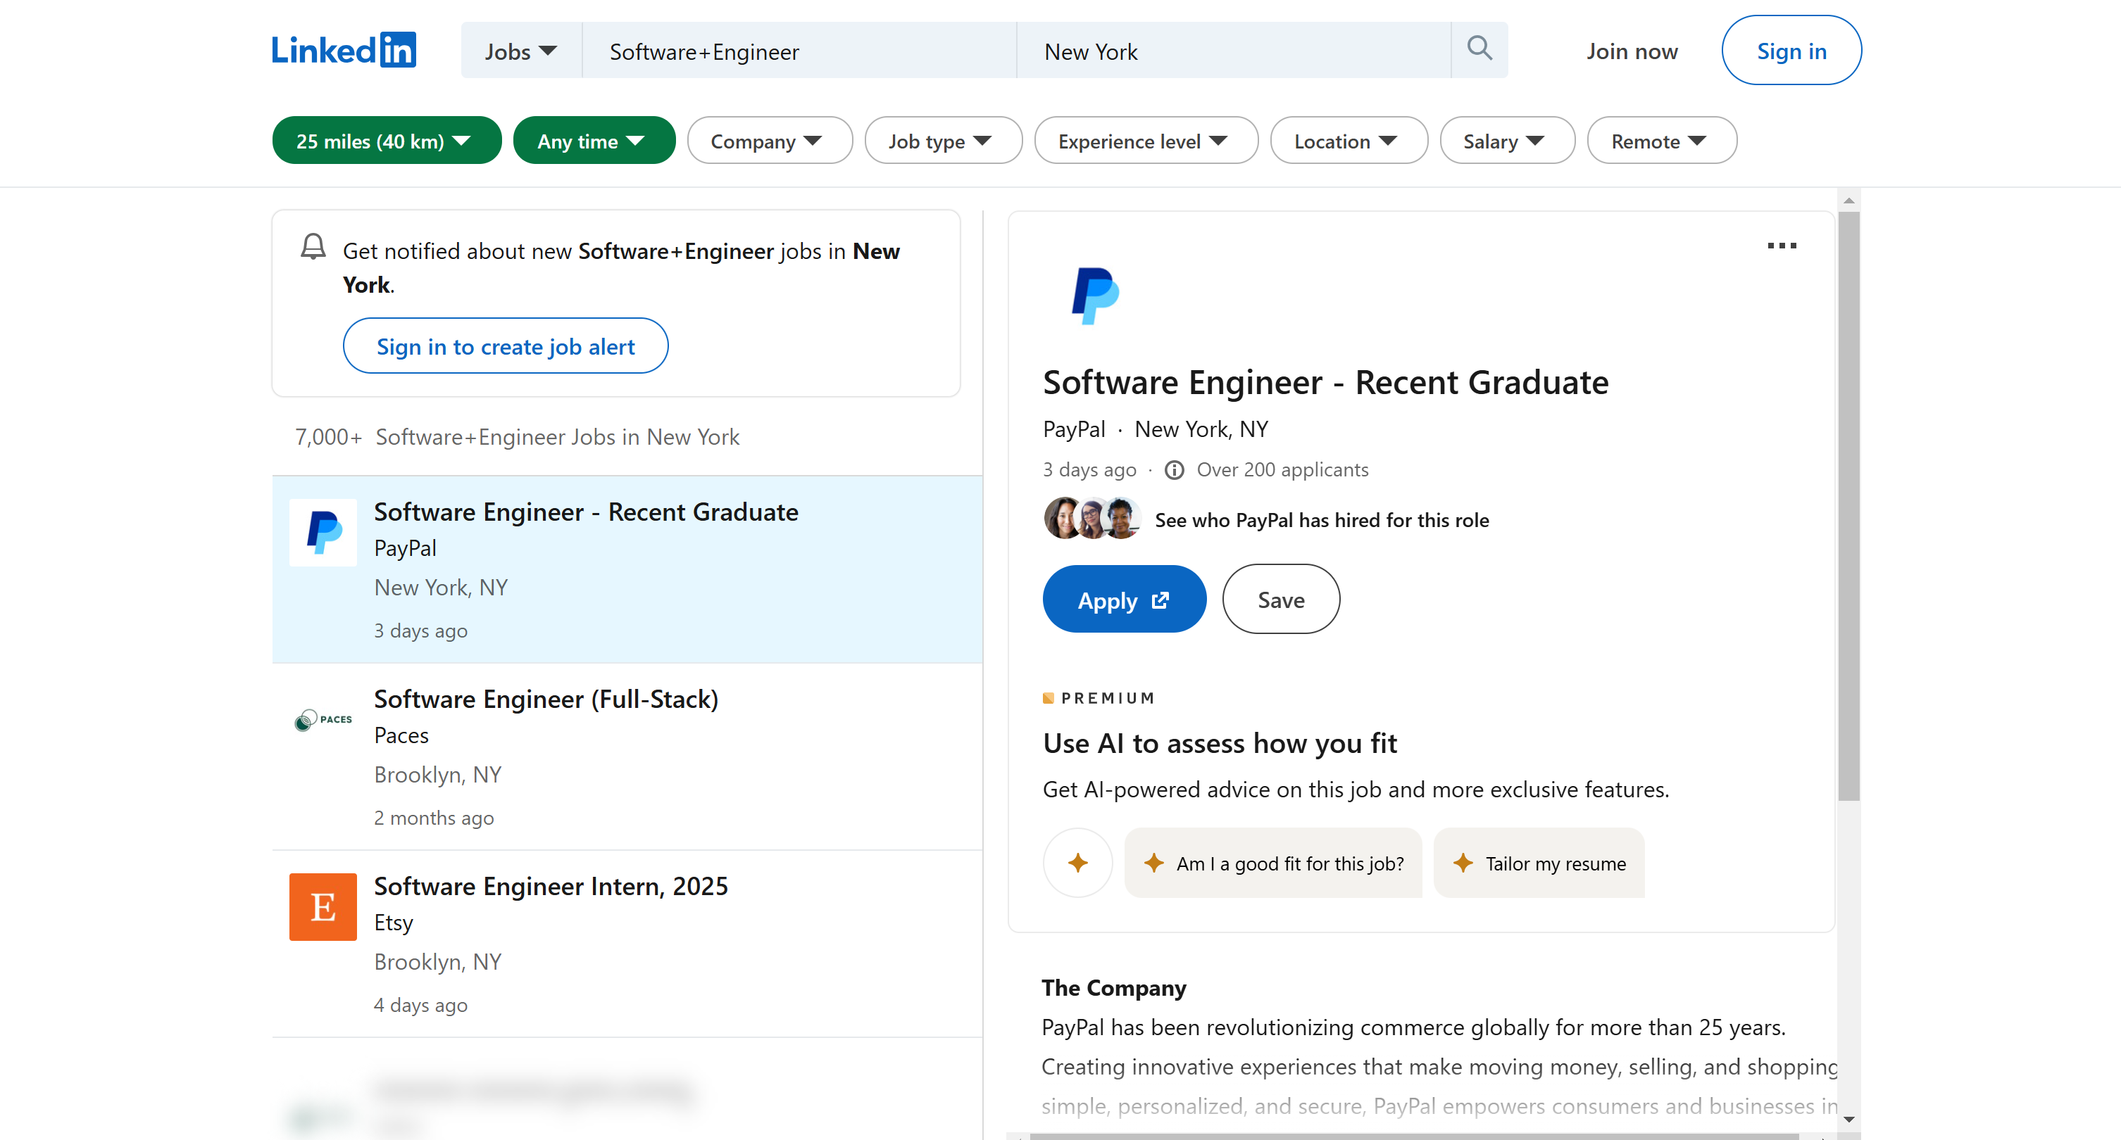The image size is (2121, 1140).
Task: Click Sign in to create job alert
Action: (506, 346)
